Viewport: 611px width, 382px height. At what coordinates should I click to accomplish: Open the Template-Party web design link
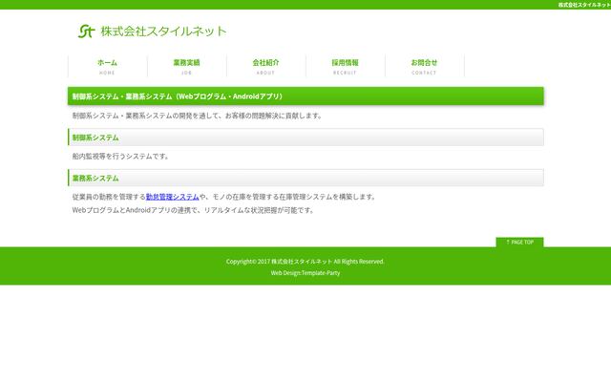[321, 273]
